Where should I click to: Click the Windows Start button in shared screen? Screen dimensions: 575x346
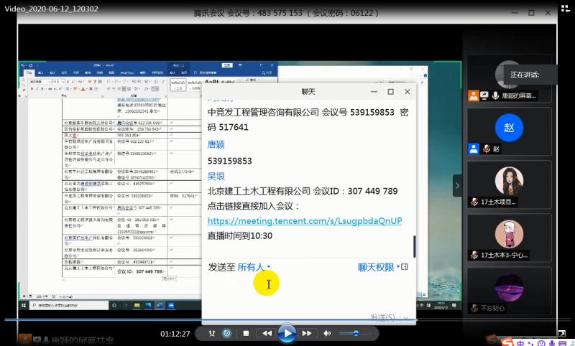(x=24, y=305)
